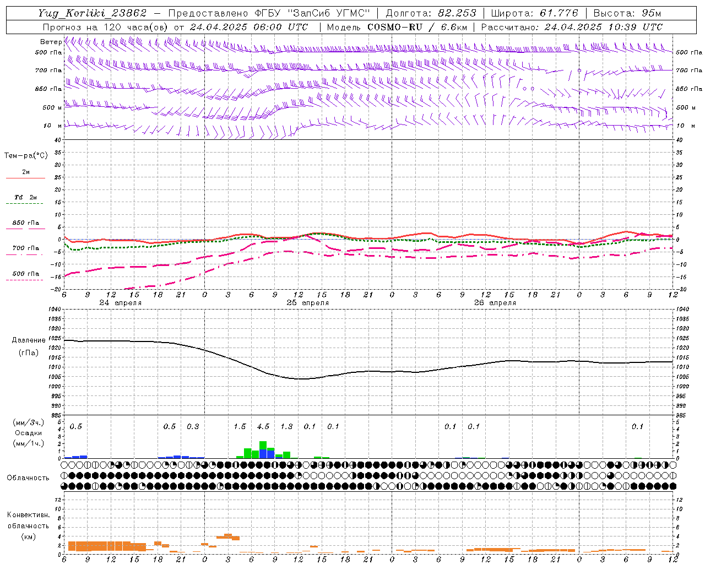This screenshot has width=705, height=564.
Task: Click the station title Yug_Korliki_23862
Action: [x=93, y=13]
